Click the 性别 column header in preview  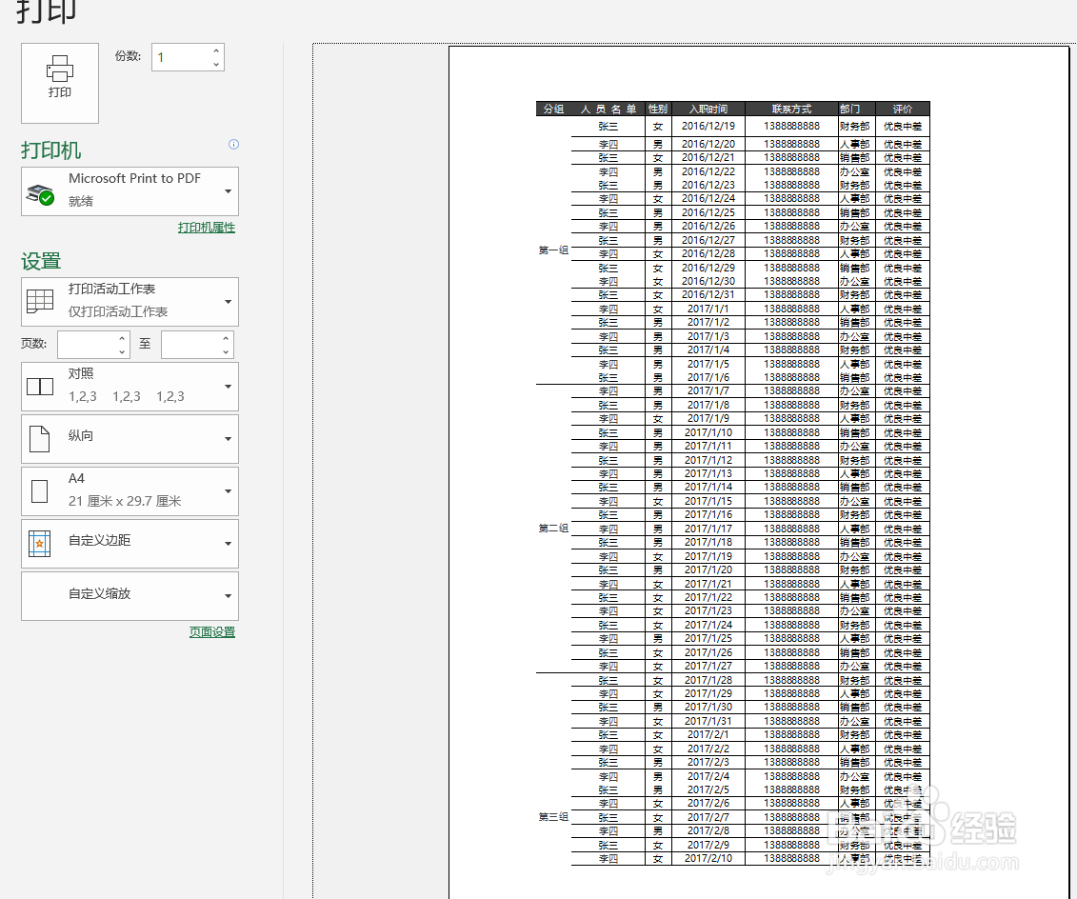[657, 110]
